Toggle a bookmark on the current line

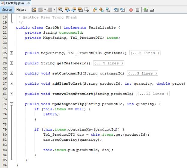[108, 10]
